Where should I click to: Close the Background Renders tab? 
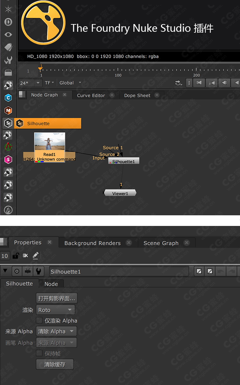click(x=129, y=243)
